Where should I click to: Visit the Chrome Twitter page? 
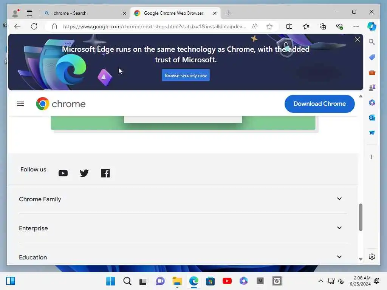pyautogui.click(x=84, y=173)
